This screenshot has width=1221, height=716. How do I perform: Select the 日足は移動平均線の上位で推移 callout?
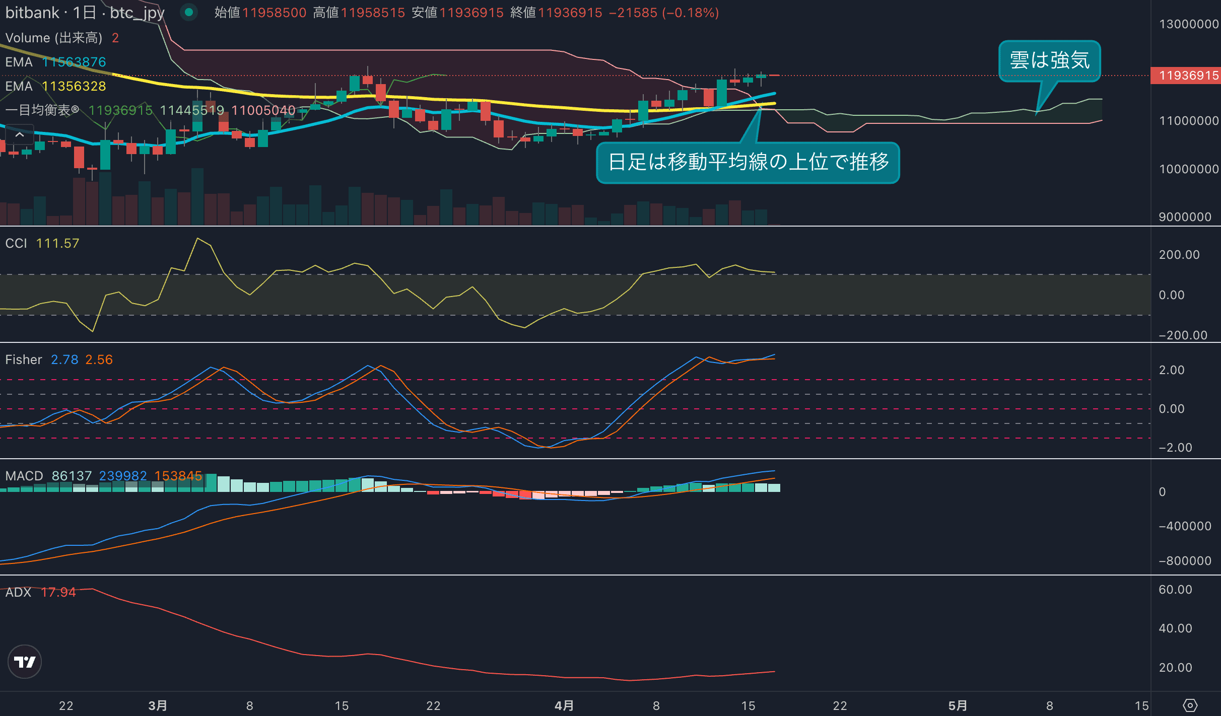[x=748, y=162]
